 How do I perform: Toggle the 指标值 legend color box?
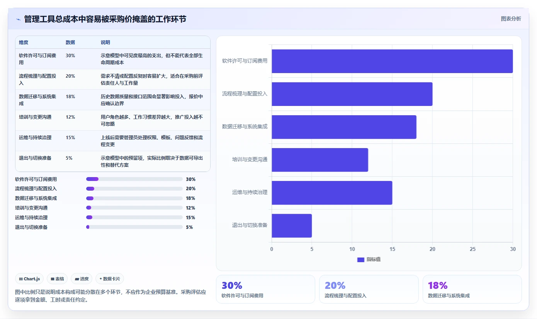[x=360, y=259]
